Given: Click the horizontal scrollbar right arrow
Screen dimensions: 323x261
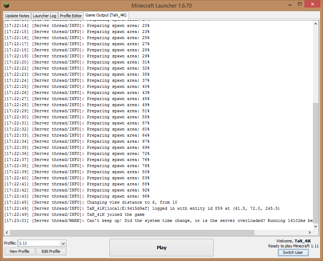Looking at the screenshot, I should point(310,232).
